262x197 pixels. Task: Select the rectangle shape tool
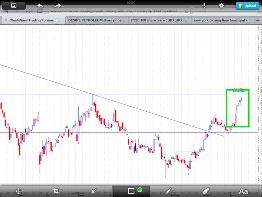click(131, 191)
